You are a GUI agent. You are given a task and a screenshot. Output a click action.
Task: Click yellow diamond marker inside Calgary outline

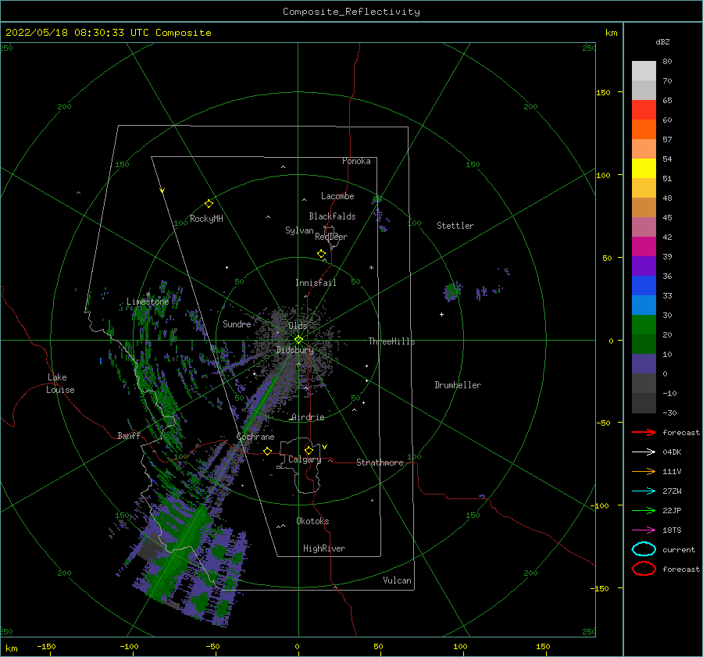pyautogui.click(x=309, y=450)
